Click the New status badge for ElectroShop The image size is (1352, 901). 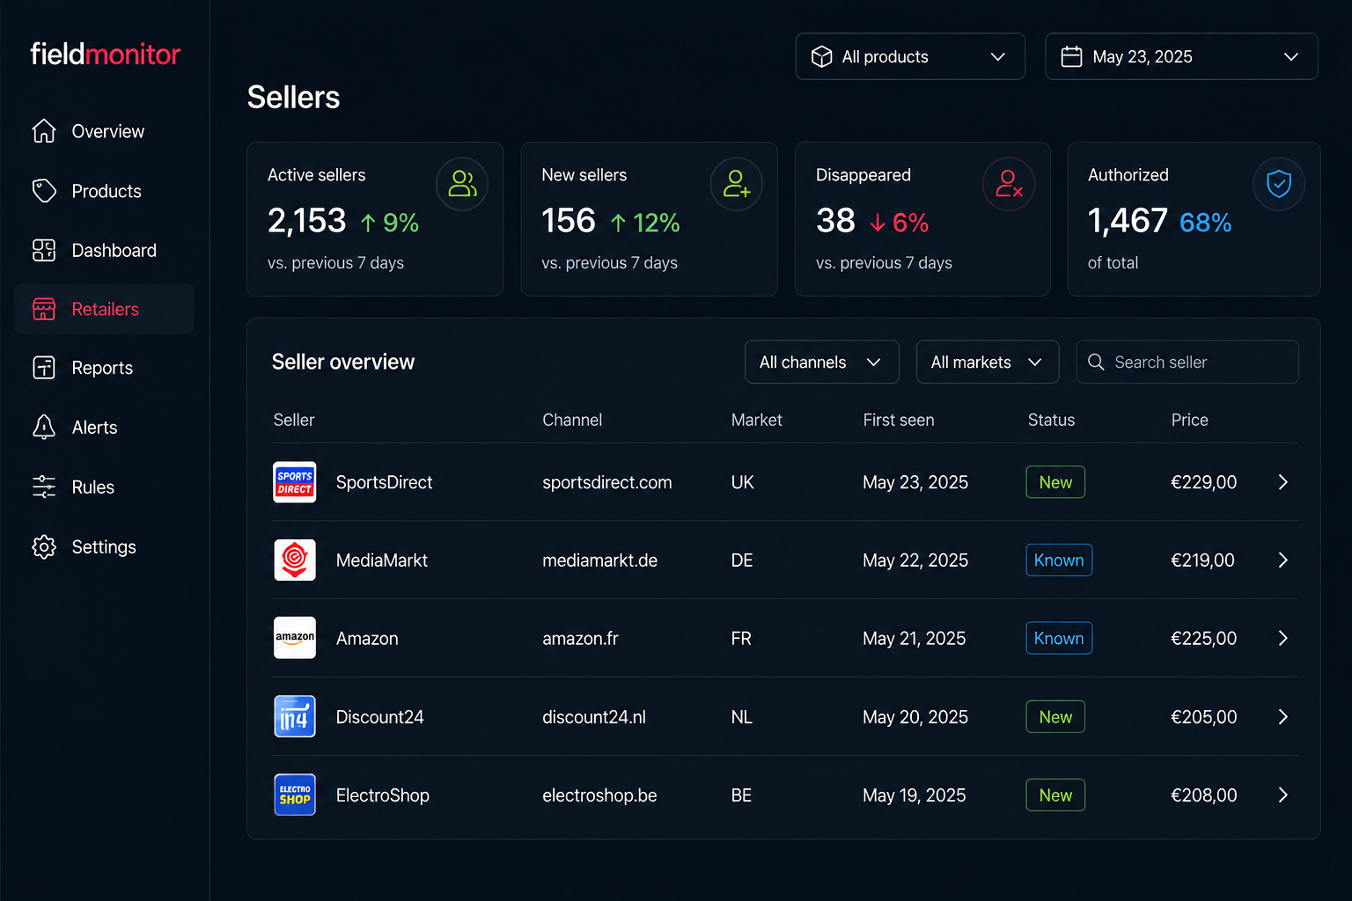pyautogui.click(x=1055, y=795)
